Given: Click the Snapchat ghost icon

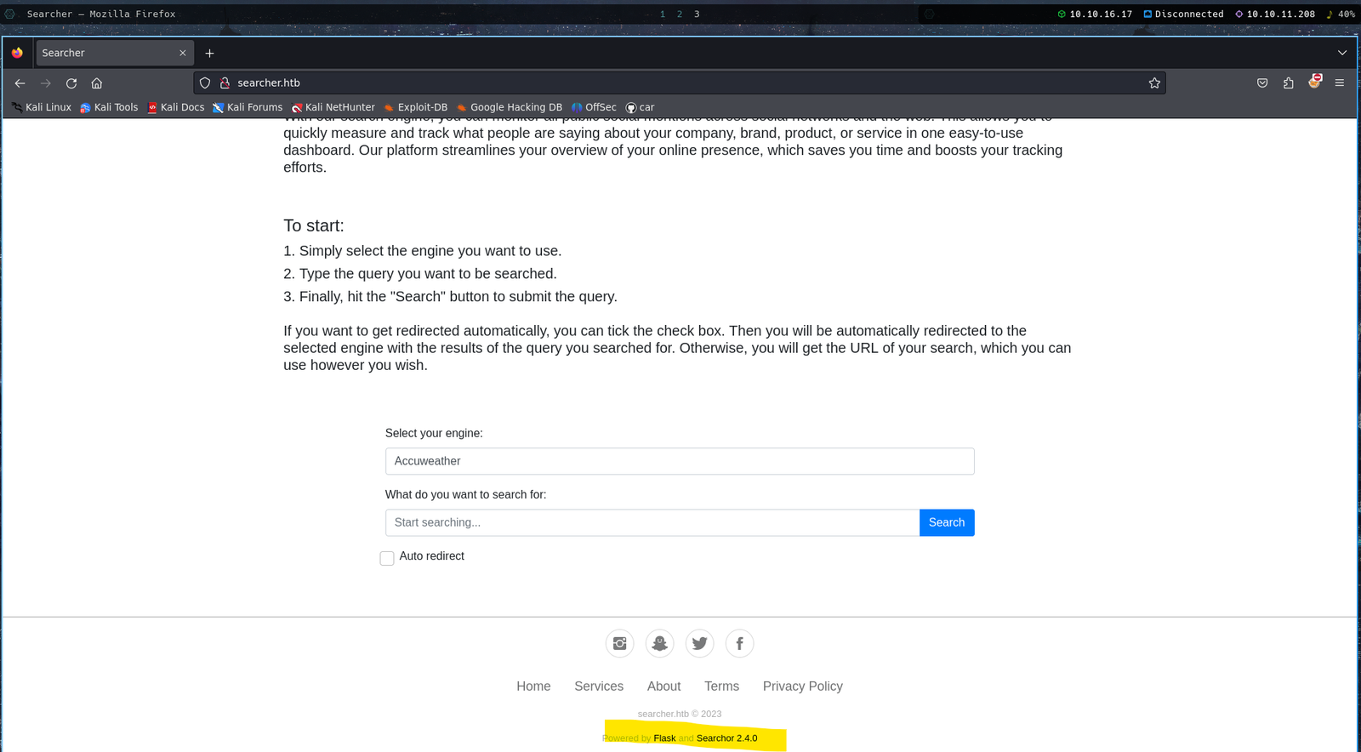Looking at the screenshot, I should [659, 643].
